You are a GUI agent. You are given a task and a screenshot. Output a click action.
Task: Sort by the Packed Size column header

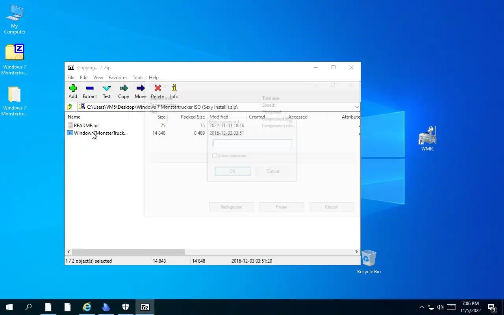click(187, 117)
